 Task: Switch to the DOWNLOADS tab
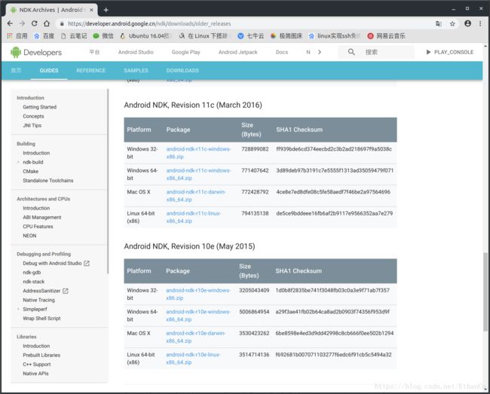(182, 71)
